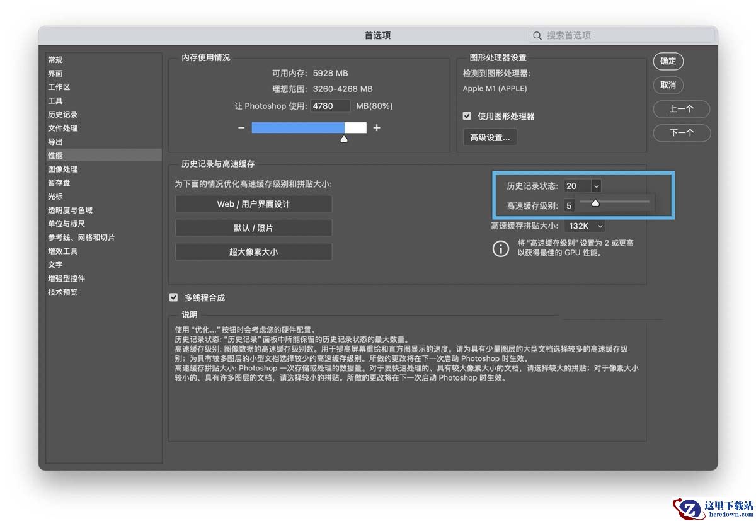Click the 高速缓存级别 popup slider handle
Image resolution: width=756 pixels, height=521 pixels.
595,202
